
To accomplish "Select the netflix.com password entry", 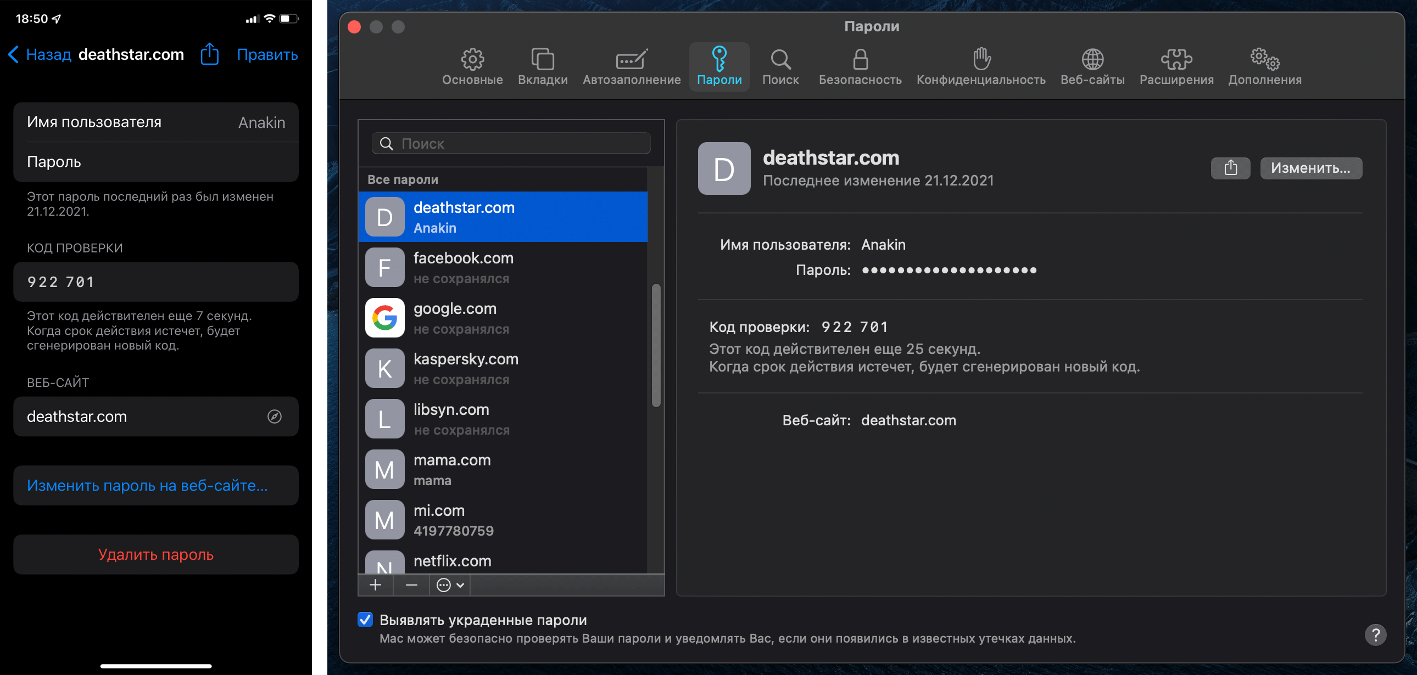I will pyautogui.click(x=503, y=561).
